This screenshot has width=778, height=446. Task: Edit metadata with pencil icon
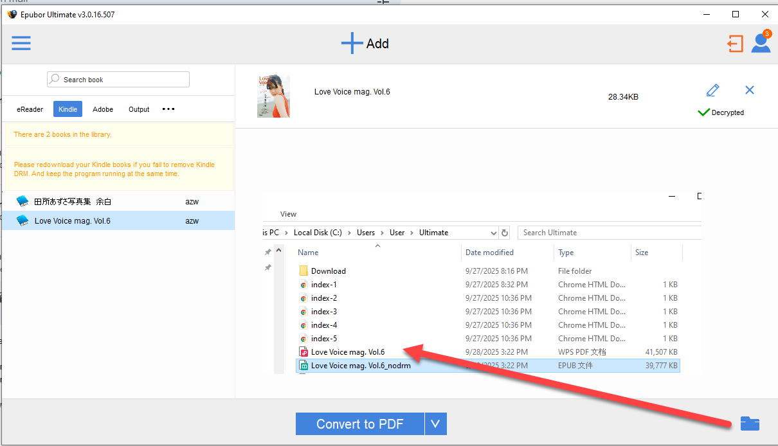pos(712,90)
